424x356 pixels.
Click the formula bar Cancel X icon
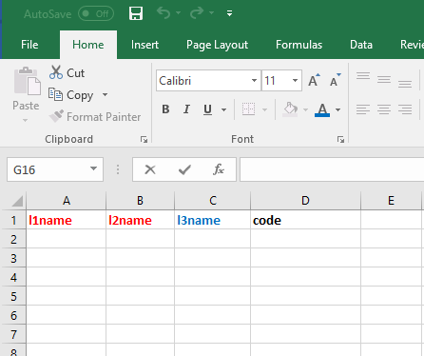pyautogui.click(x=150, y=169)
